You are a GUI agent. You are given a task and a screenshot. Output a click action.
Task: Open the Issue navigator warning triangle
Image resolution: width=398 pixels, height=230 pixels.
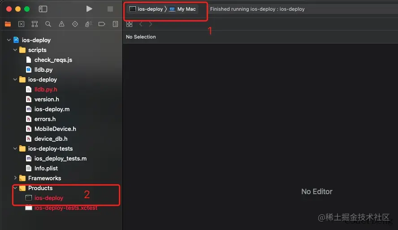pos(61,24)
